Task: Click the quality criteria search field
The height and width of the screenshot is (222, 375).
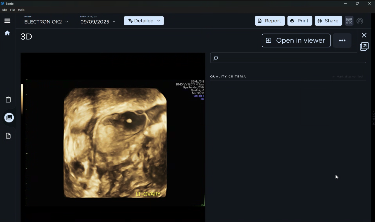Action: point(288,58)
